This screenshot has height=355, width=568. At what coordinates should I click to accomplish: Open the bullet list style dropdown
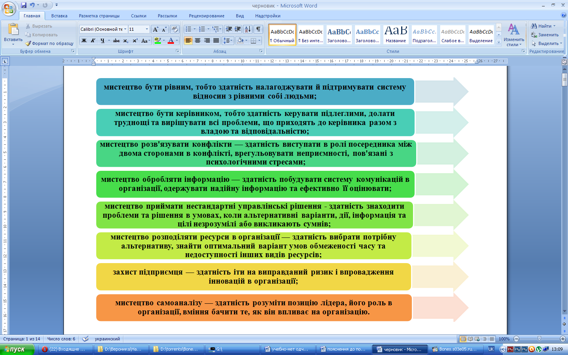pos(194,29)
